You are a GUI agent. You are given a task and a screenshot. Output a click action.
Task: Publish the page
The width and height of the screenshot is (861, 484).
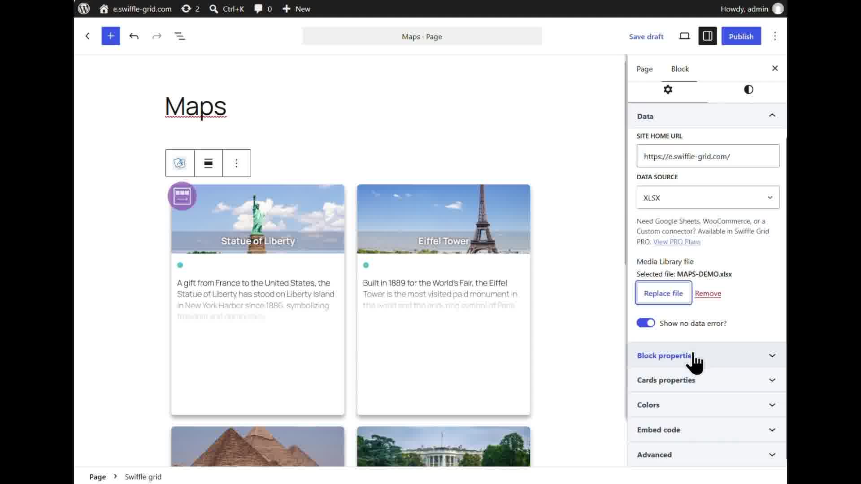tap(741, 36)
